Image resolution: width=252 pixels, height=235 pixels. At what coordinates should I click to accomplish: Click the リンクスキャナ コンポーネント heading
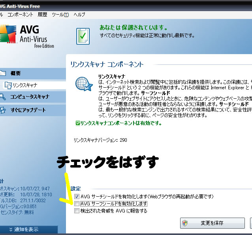pos(107,64)
